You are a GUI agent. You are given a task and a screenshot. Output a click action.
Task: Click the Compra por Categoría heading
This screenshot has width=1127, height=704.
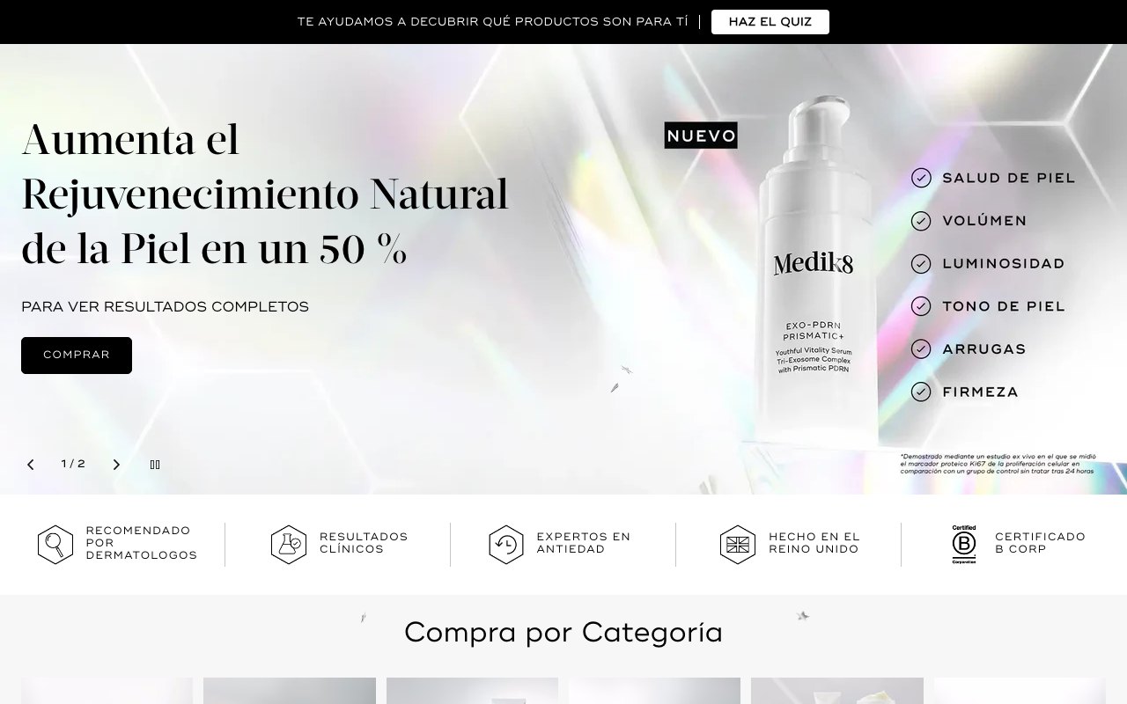click(563, 633)
